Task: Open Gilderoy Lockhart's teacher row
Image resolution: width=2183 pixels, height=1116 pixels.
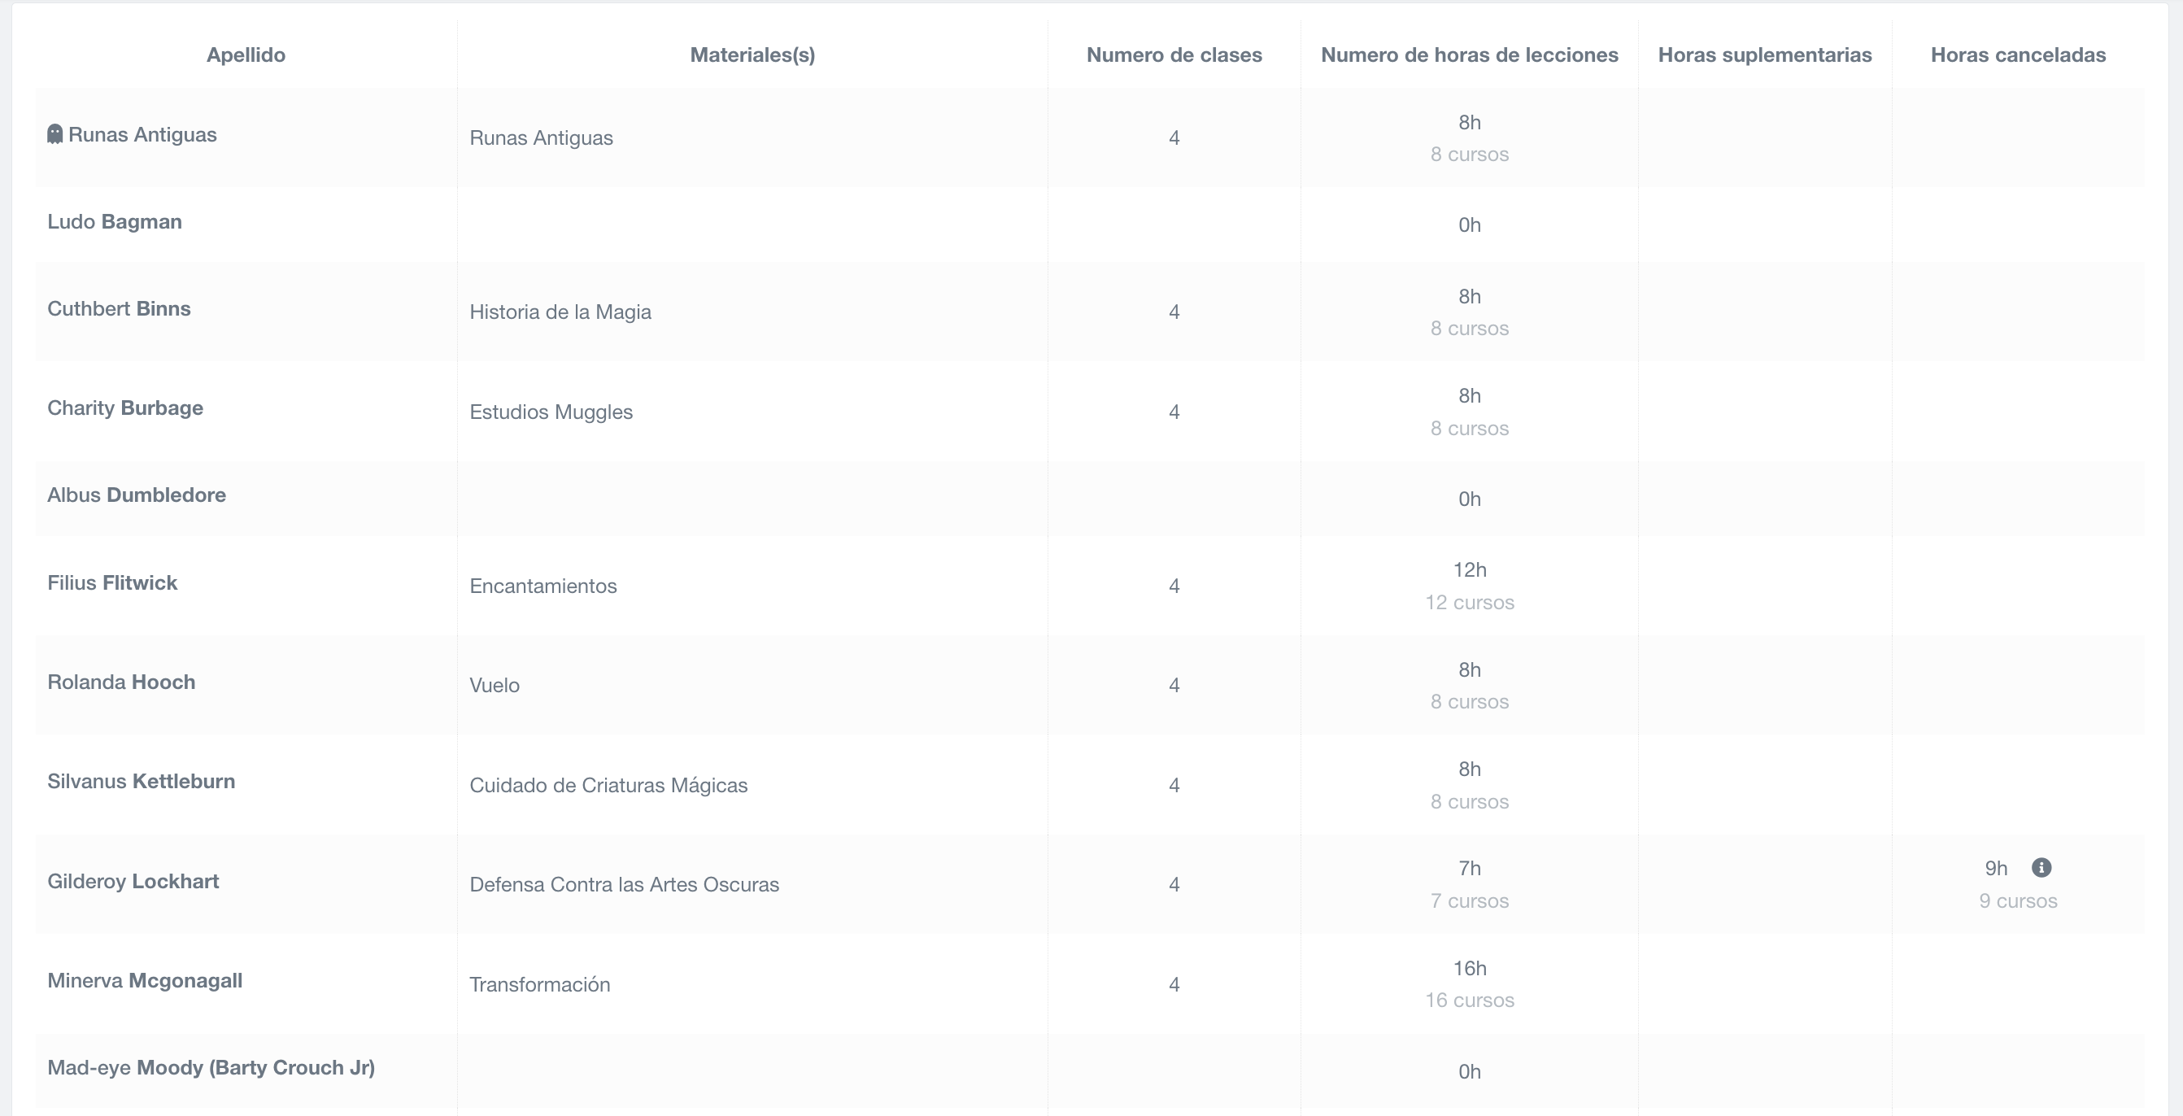Action: pyautogui.click(x=133, y=881)
